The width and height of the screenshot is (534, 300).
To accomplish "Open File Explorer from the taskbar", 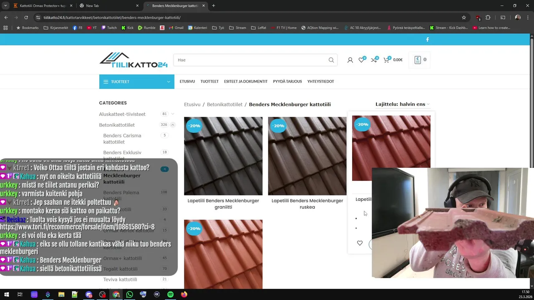I will tap(61, 295).
